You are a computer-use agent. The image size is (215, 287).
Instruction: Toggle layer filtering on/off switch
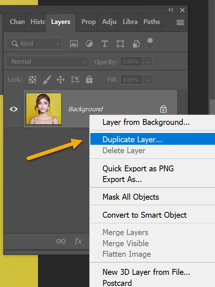pos(150,43)
